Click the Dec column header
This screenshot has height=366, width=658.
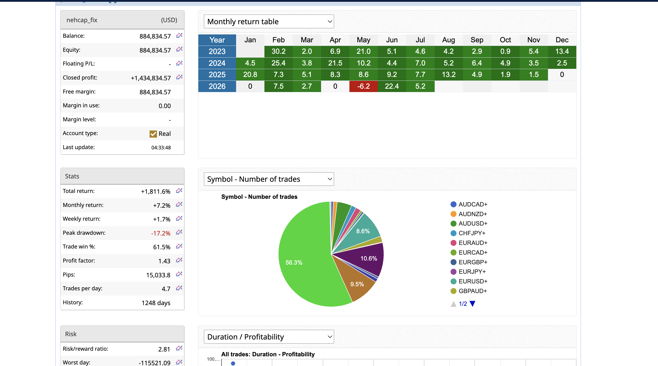[562, 40]
